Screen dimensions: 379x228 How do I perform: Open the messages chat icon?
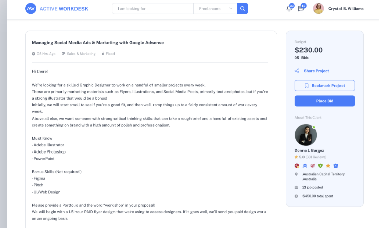(x=301, y=9)
